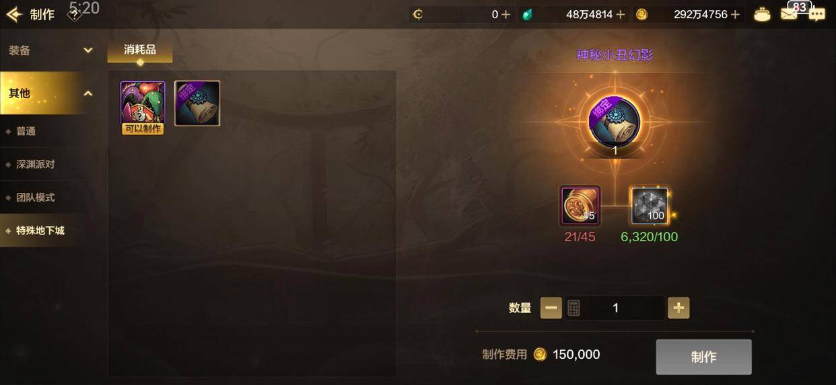Tap the gray crystal material icon
836x385 pixels.
pyautogui.click(x=650, y=206)
